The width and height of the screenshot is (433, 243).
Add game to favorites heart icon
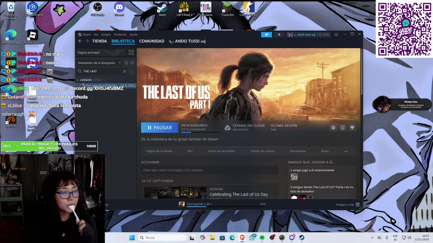pyautogui.click(x=352, y=128)
